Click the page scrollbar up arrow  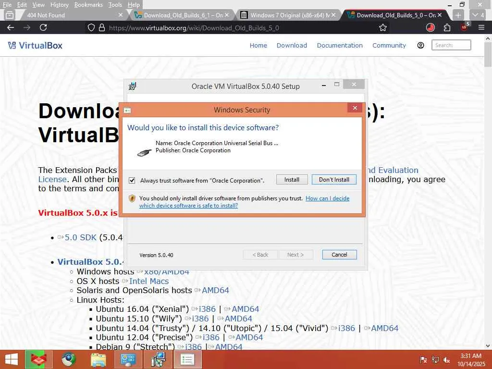pos(488,39)
